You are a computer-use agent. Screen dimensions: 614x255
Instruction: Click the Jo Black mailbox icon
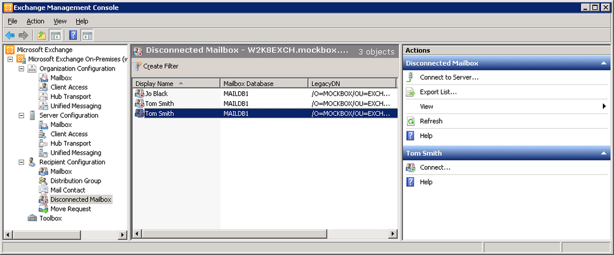click(139, 94)
